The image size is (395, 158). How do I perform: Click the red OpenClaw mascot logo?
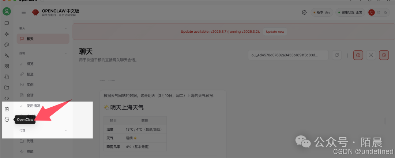pos(35,12)
